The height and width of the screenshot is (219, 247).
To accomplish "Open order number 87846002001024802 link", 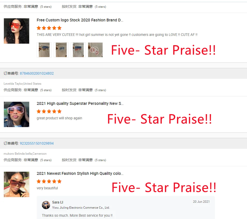I will pos(37,73).
